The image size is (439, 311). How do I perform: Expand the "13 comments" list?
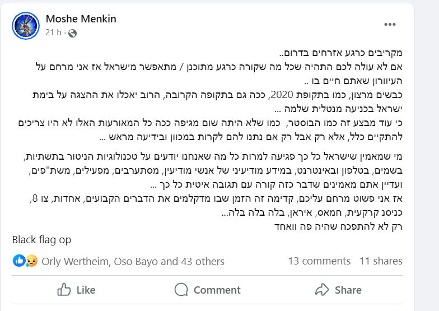(319, 261)
